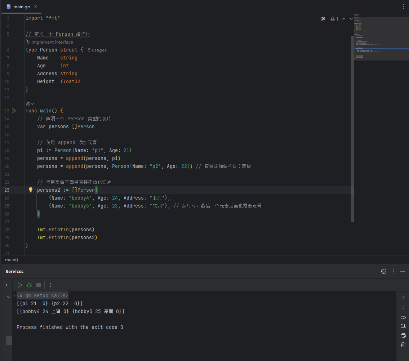Click the main() breadcrumb
The height and width of the screenshot is (361, 409).
click(x=12, y=259)
